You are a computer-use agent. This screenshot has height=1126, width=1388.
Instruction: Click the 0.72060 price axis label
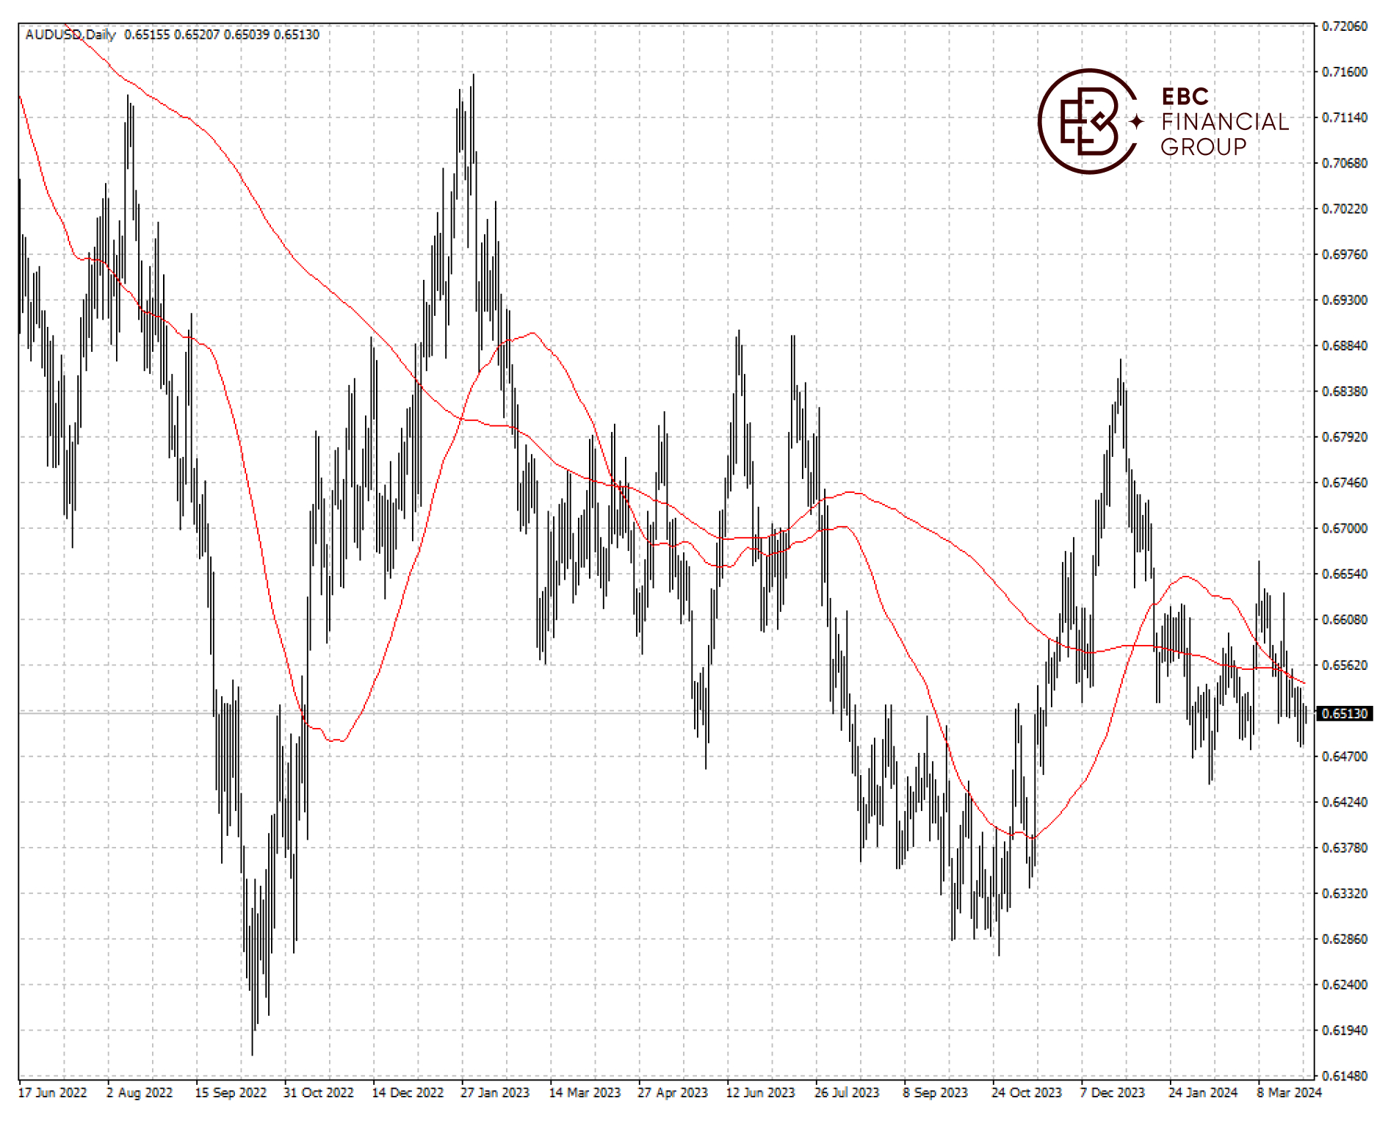click(1345, 26)
